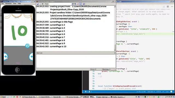Image resolution: width=175 pixels, height=98 pixels.
Task: Tap the right arrow button in simulator
Action: pos(31,57)
